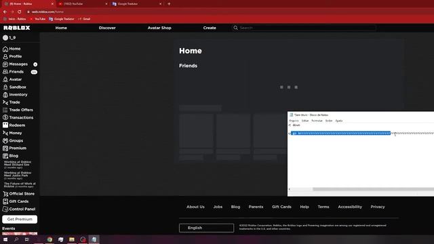This screenshot has width=434, height=244.
Task: Open Task View on the taskbar
Action: coord(27,239)
